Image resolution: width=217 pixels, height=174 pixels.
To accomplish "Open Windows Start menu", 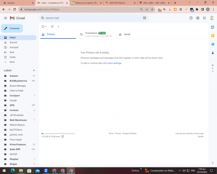I will point(4,171).
